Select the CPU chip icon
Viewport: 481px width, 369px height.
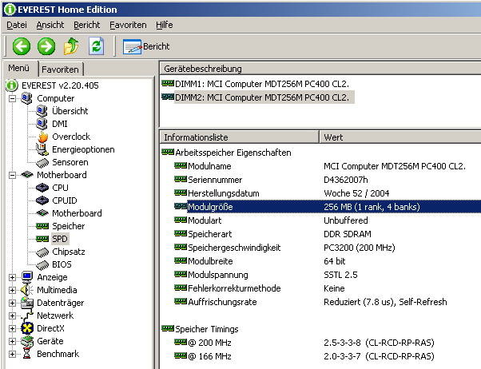(x=42, y=188)
